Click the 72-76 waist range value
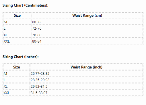 [x=37, y=28]
